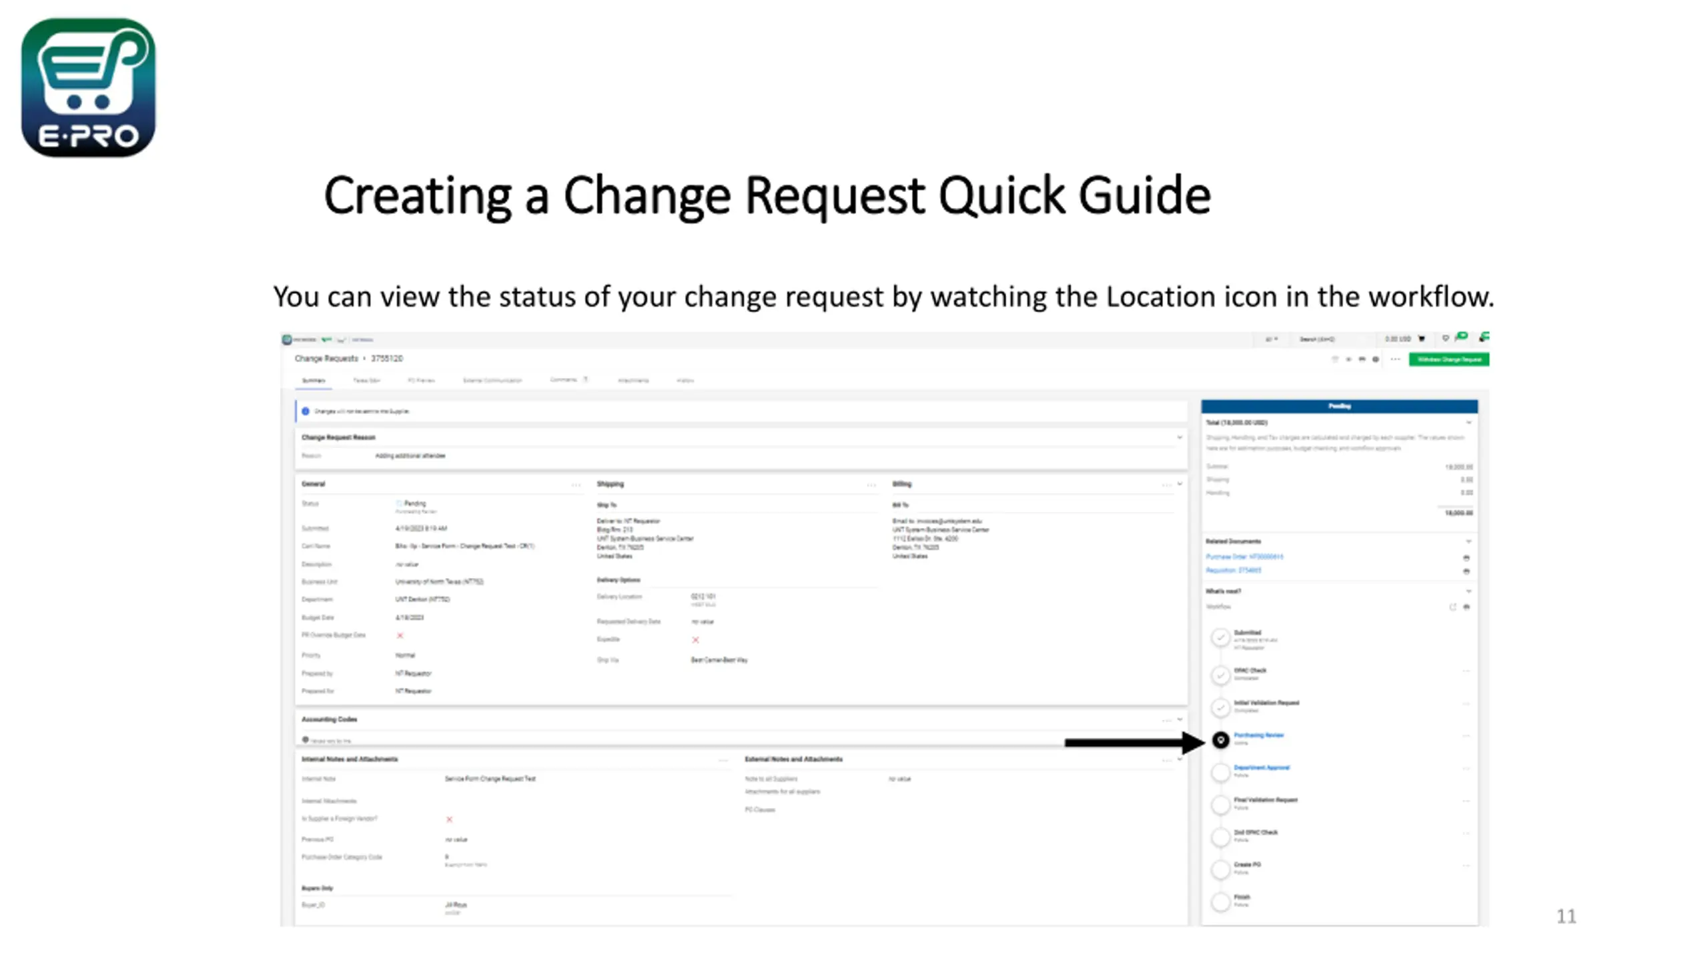Open the shopping cart icon beside 0.00 USD

(1421, 339)
